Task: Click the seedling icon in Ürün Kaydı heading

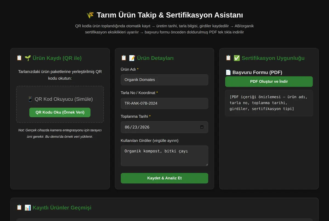Action: pos(28,58)
